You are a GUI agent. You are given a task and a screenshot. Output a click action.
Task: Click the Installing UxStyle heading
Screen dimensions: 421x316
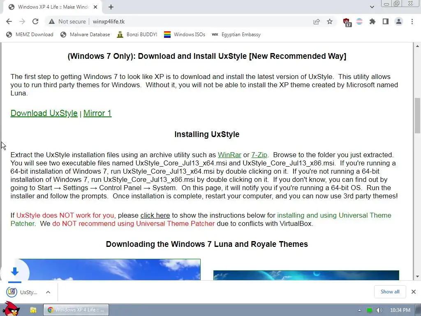click(207, 135)
